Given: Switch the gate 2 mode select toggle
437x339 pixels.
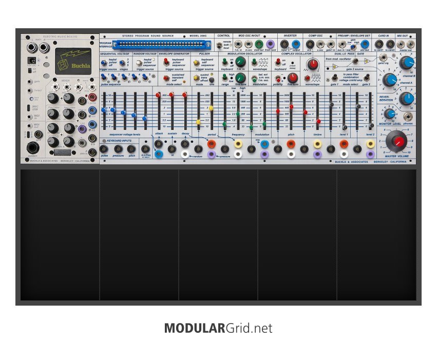Looking at the screenshot, I should click(367, 77).
